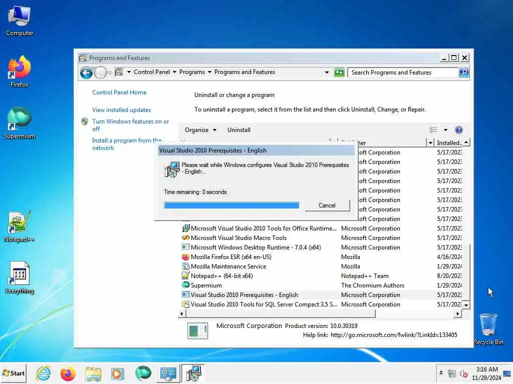Click the network icon in the system tray
This screenshot has height=384, width=513.
[x=452, y=373]
